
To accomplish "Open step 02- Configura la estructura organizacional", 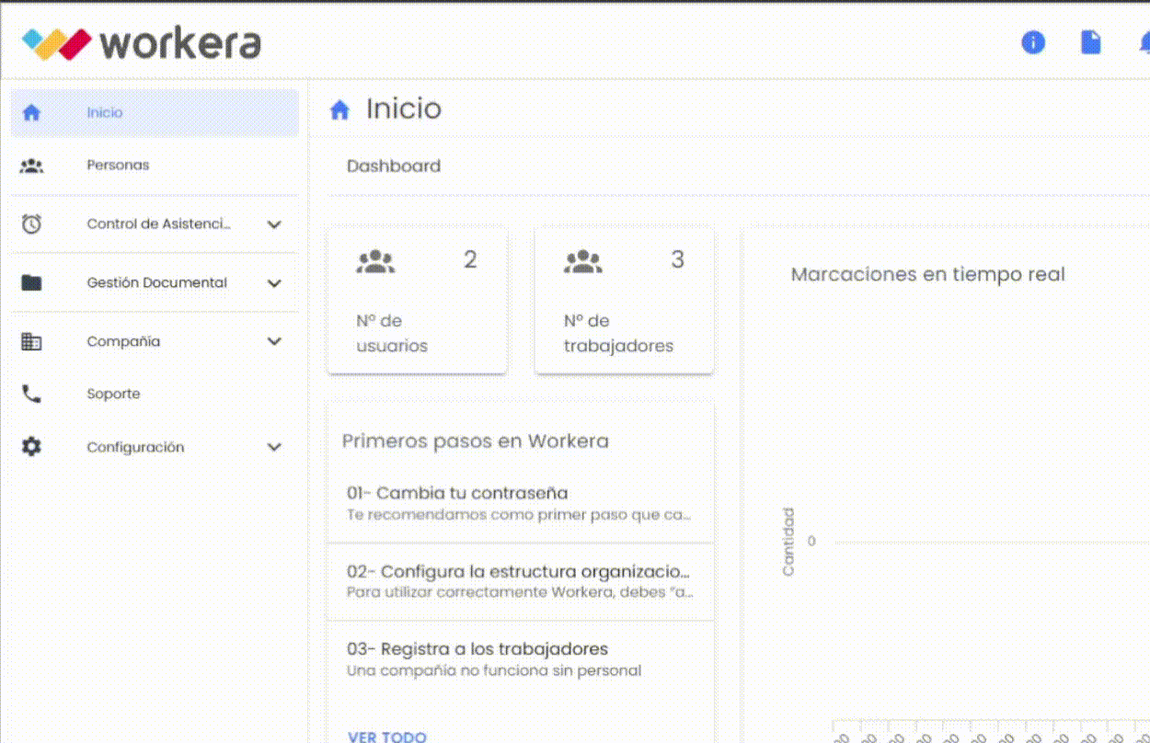I will click(x=521, y=581).
